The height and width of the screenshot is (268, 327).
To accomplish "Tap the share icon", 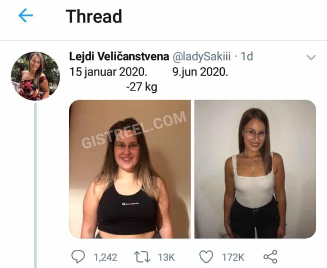I will point(270,257).
